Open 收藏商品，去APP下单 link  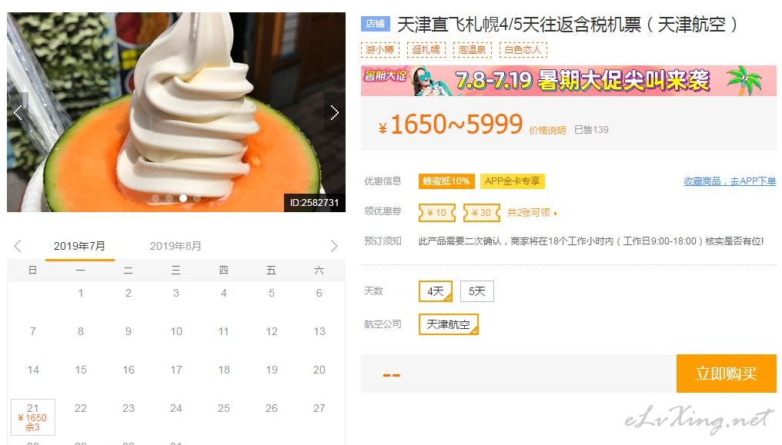tap(730, 181)
